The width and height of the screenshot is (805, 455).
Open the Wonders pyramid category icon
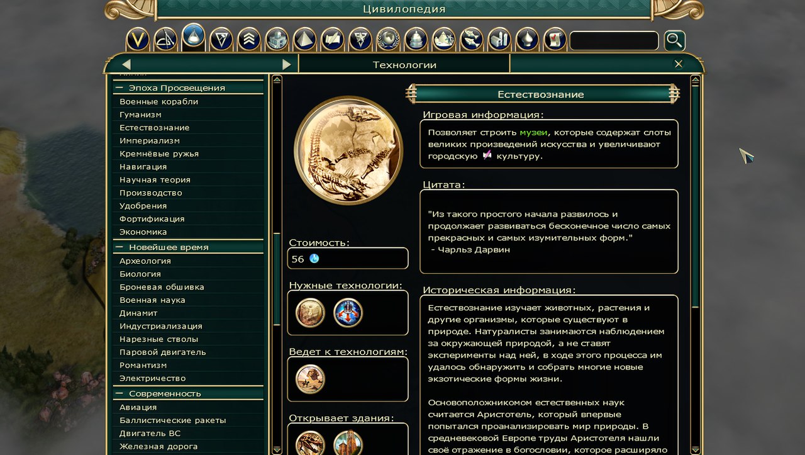[304, 40]
